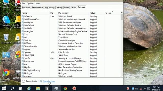Select the WSearch service icon

23,16
